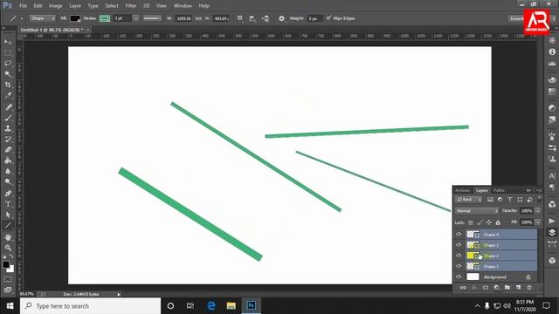Open the layer filter Kind dropdown
Viewport: 559px width, 314px height.
[x=469, y=200]
